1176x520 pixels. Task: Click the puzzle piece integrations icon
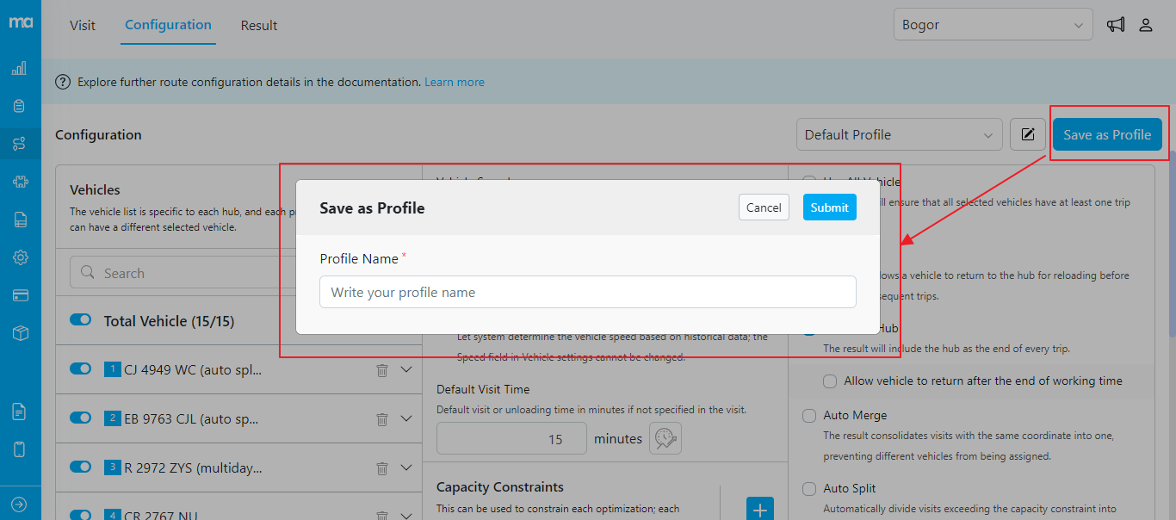point(20,182)
